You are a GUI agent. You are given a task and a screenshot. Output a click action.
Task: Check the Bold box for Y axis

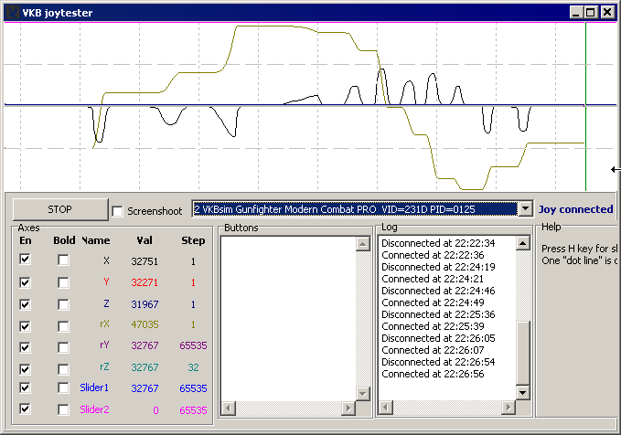coord(63,282)
